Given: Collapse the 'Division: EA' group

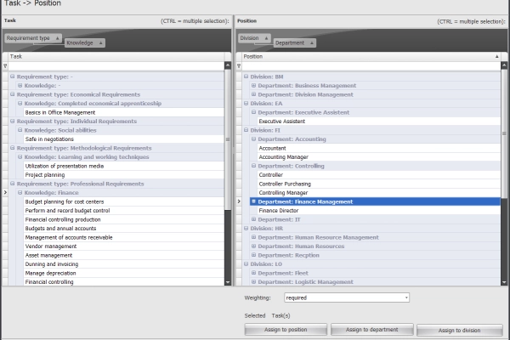Looking at the screenshot, I should [246, 103].
